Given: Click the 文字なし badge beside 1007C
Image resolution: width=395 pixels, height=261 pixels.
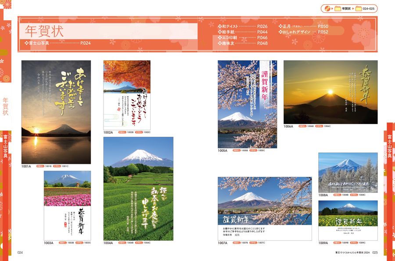Looking at the screenshot, I should [x=253, y=243].
